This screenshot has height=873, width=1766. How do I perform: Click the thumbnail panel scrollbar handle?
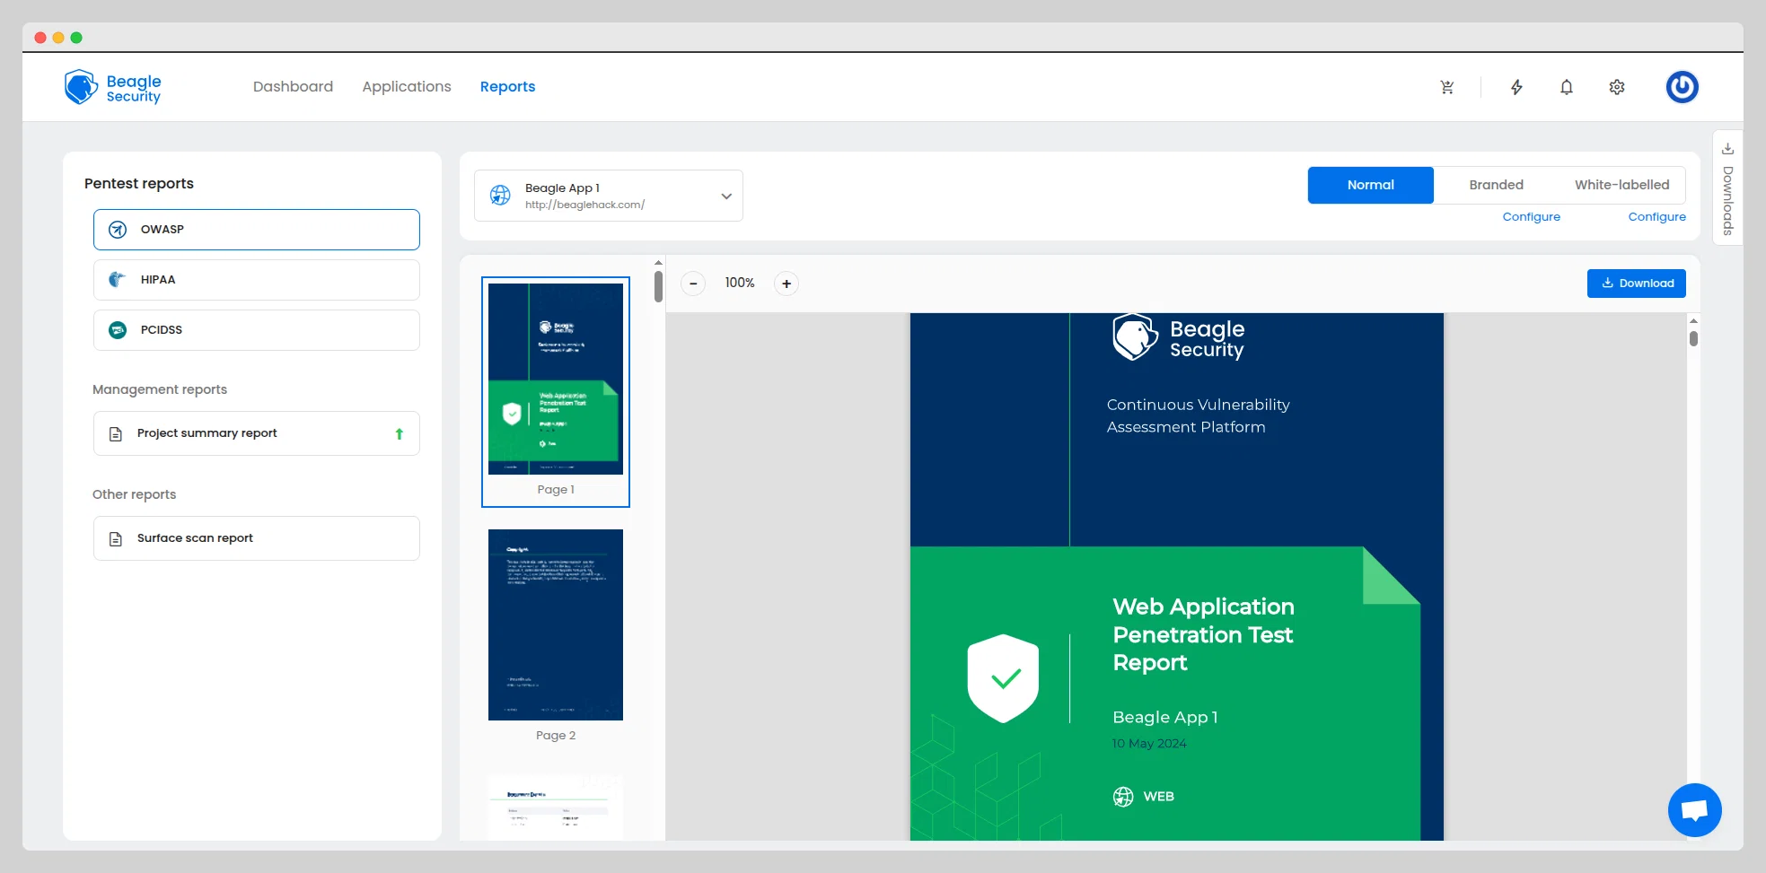pyautogui.click(x=658, y=287)
